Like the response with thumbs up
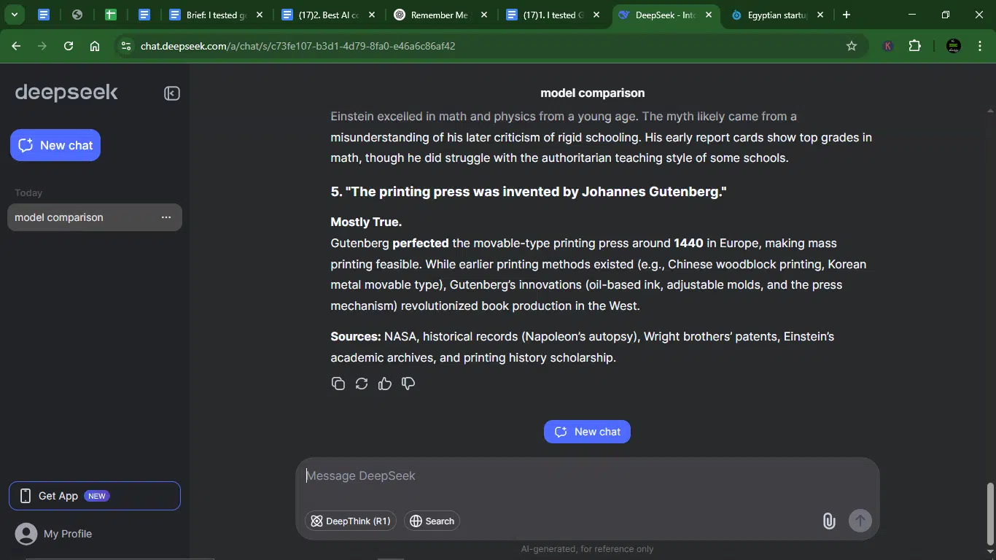The height and width of the screenshot is (560, 996). 385,384
